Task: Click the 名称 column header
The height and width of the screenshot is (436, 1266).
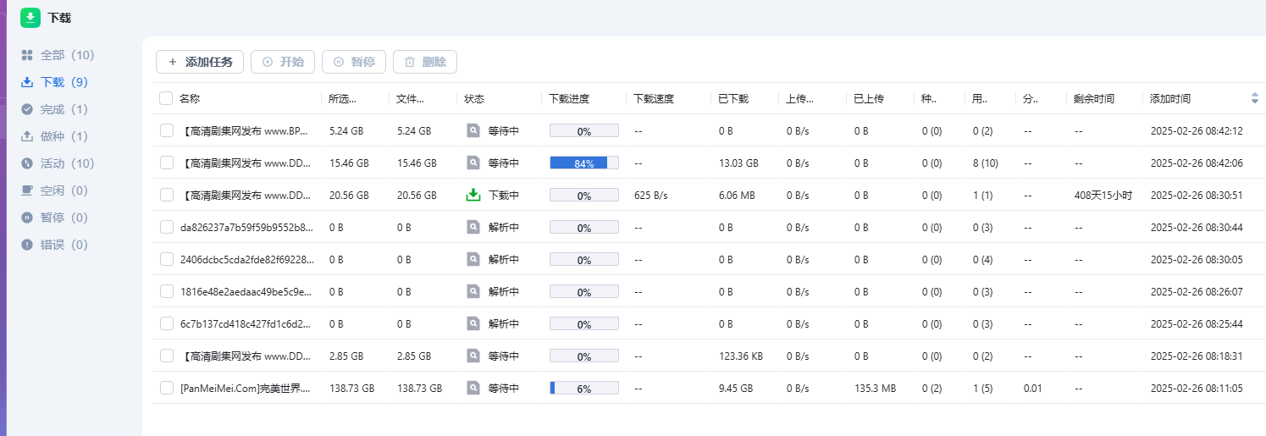Action: tap(190, 98)
